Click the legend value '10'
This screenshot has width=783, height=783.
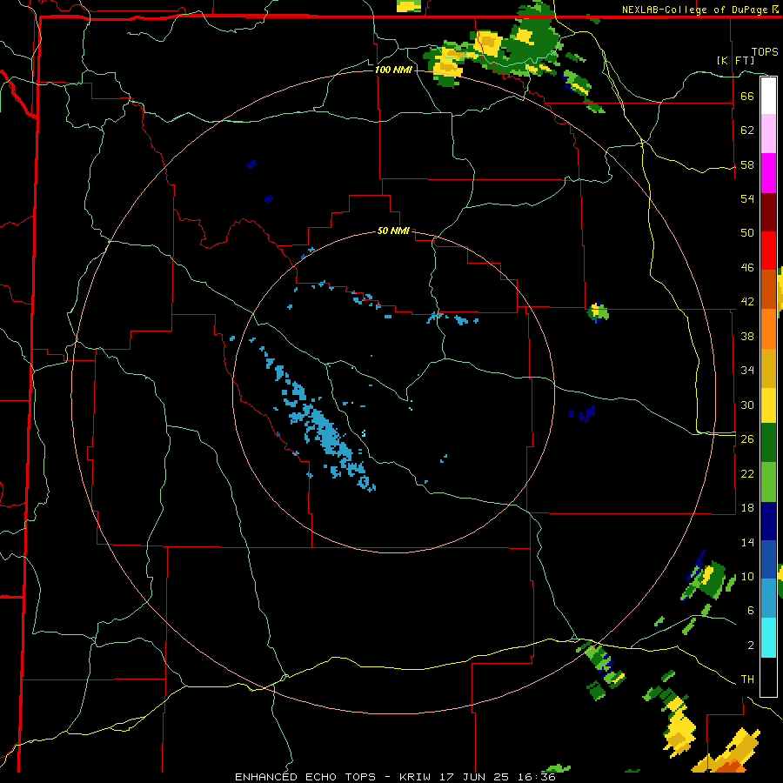tap(747, 577)
